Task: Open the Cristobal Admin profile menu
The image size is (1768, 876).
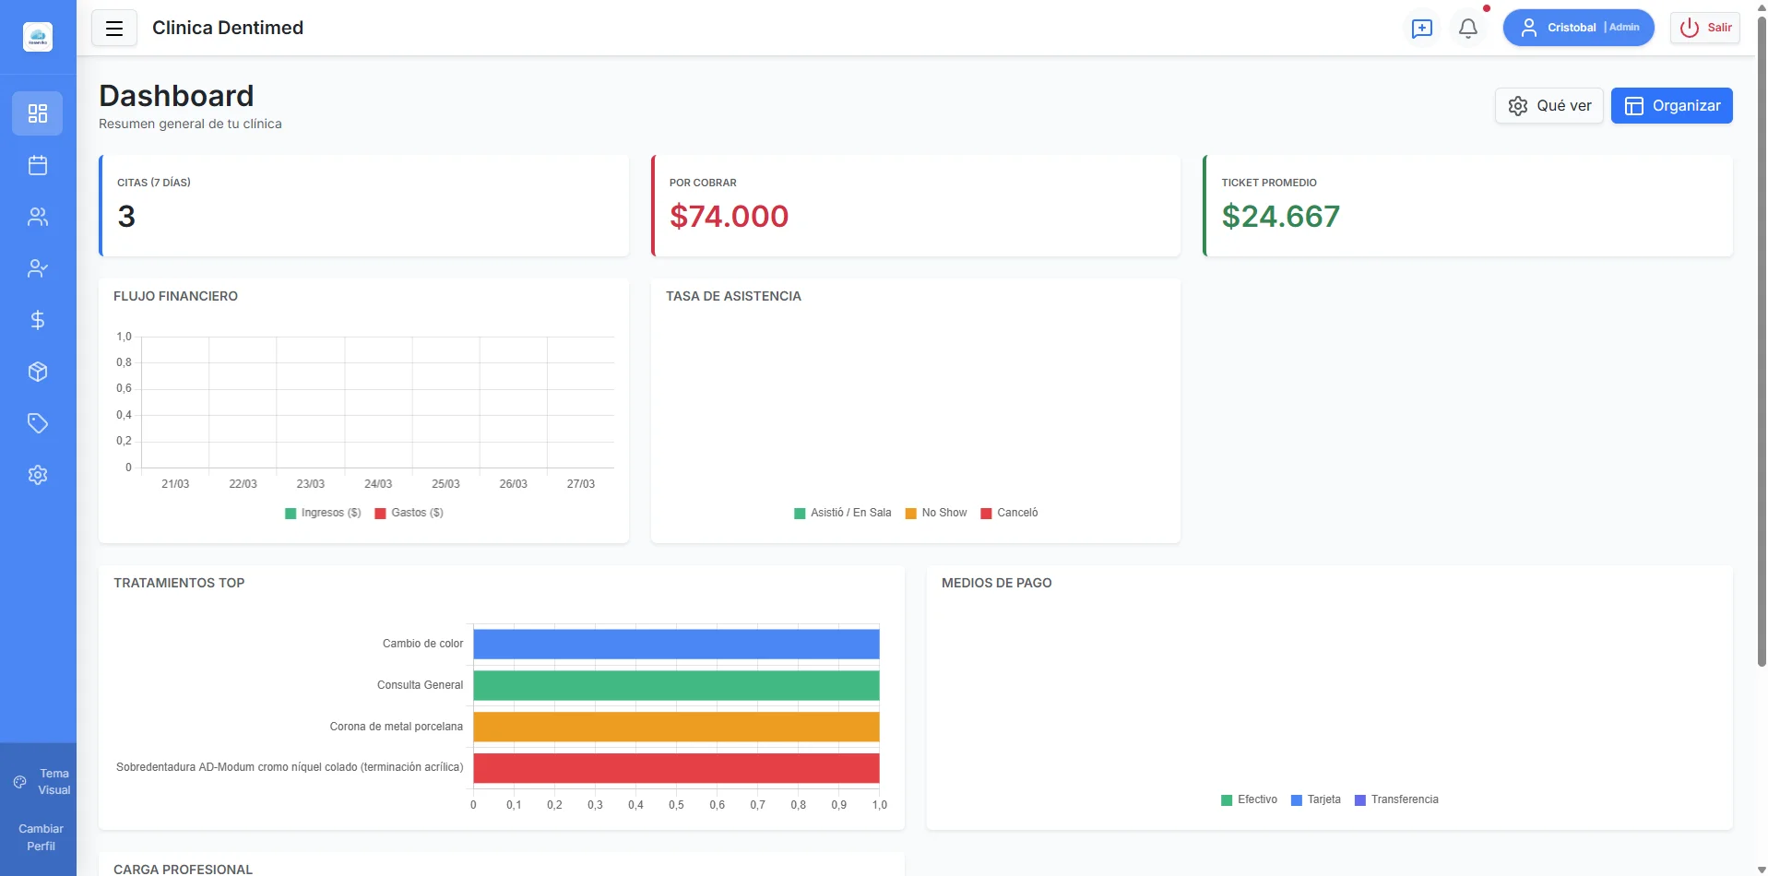Action: (x=1577, y=27)
